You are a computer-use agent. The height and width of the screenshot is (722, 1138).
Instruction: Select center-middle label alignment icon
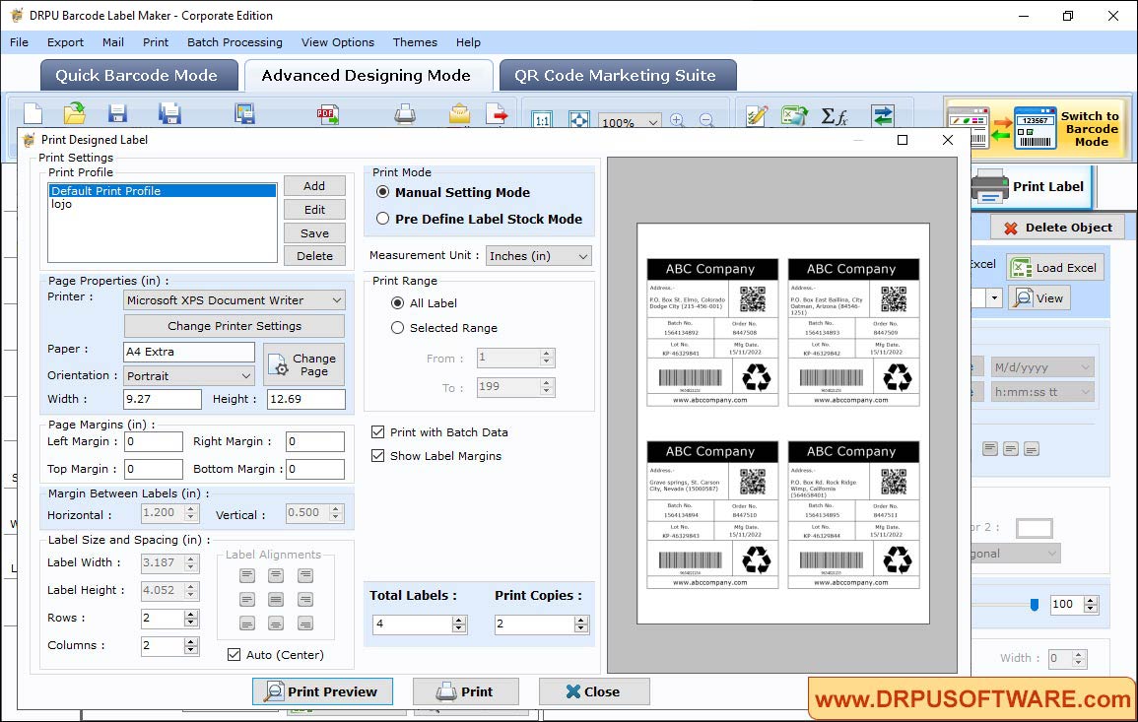276,600
